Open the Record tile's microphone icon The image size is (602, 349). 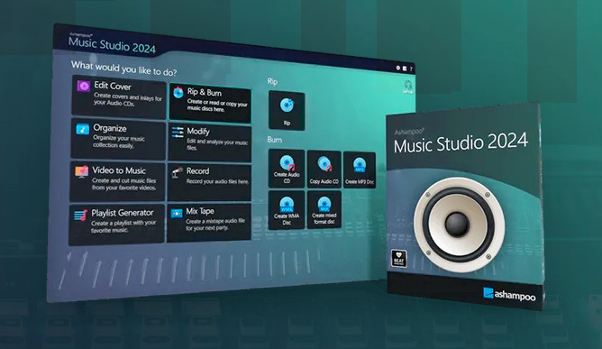click(x=177, y=172)
